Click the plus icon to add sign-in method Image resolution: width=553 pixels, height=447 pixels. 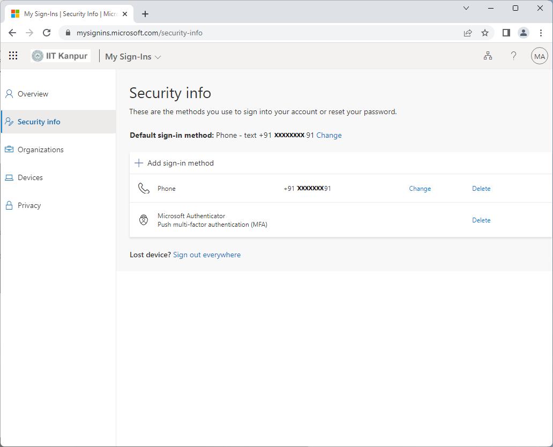click(139, 163)
